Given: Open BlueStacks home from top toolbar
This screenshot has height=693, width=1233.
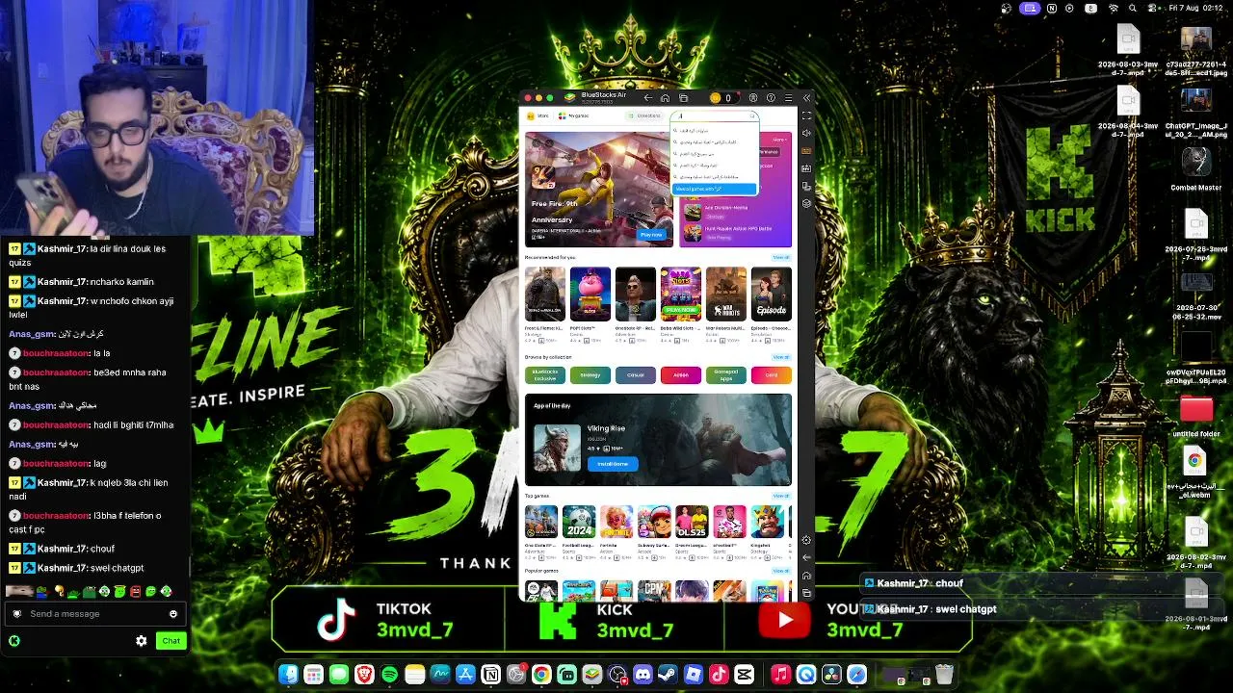Looking at the screenshot, I should (x=665, y=97).
